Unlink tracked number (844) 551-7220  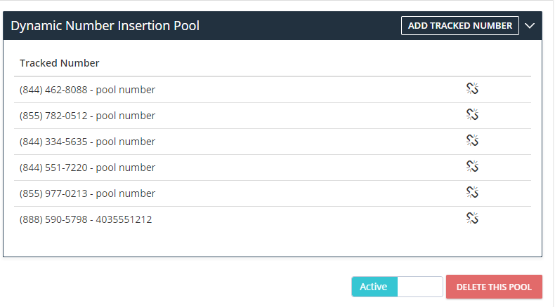tap(472, 166)
